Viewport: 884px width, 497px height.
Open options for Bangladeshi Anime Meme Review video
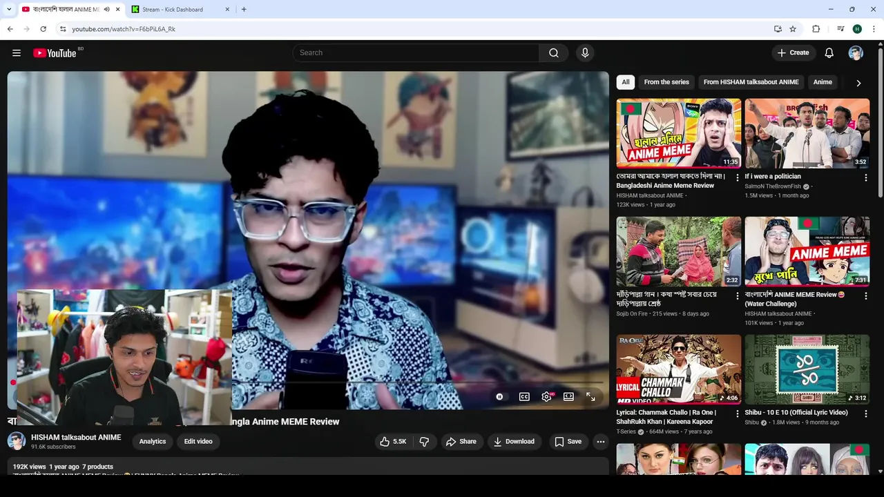coord(737,177)
